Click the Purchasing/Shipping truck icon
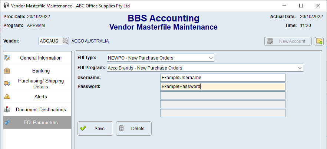This screenshot has width=327, height=149. (7, 84)
